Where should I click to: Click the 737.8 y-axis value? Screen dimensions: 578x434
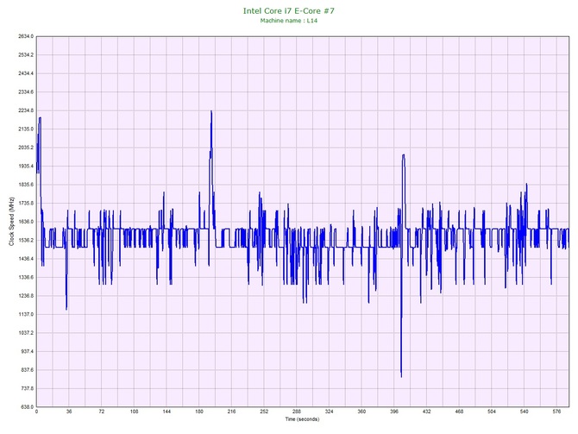tap(27, 388)
